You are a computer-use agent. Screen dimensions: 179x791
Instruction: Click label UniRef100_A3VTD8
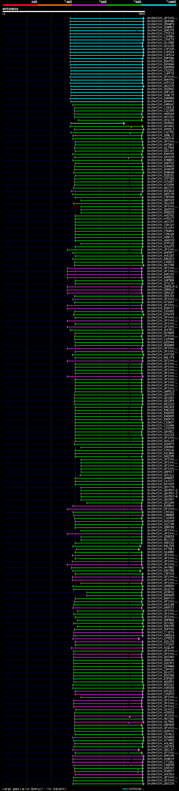tap(161, 355)
